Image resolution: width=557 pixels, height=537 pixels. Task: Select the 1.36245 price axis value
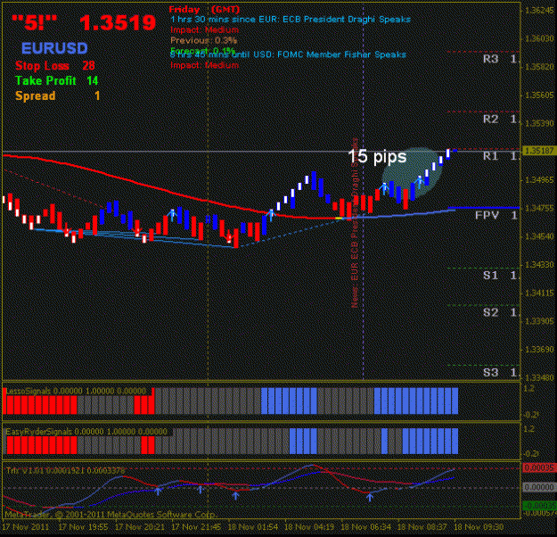pos(540,11)
